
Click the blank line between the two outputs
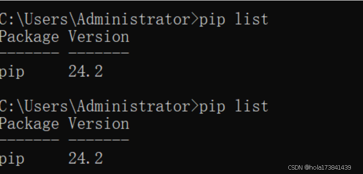(181, 89)
